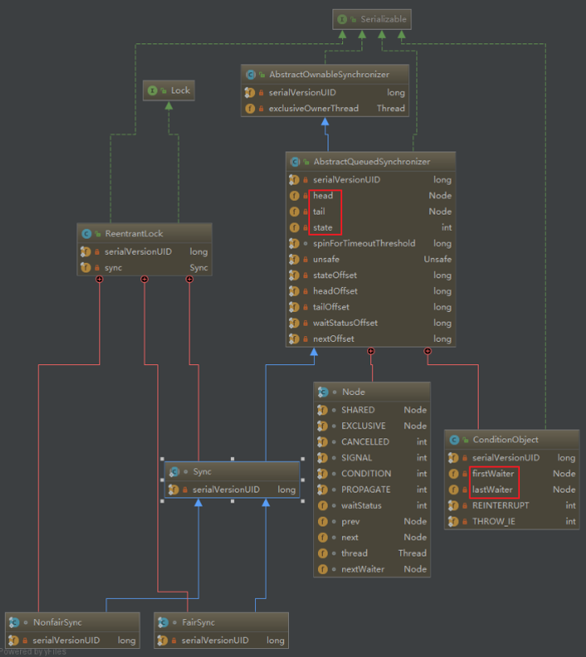Select the nextWaiter field in Node
The image size is (586, 657).
[362, 569]
